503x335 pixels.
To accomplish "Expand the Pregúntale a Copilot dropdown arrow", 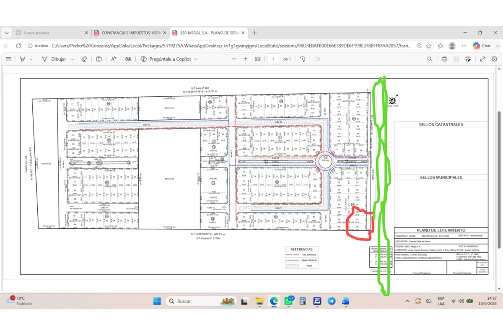I will [195, 59].
